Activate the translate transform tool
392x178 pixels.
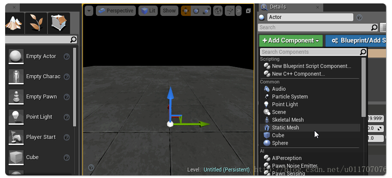tap(186, 11)
